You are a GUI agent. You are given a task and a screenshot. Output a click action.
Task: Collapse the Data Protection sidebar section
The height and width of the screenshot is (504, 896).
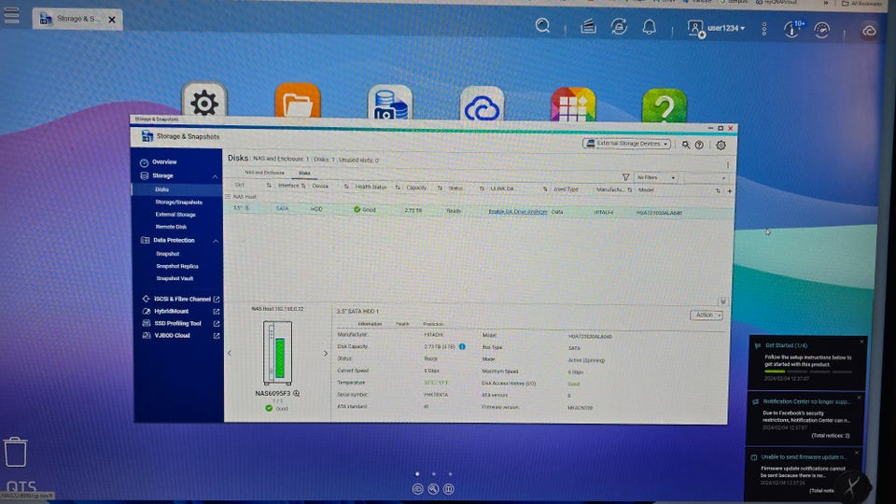point(216,241)
